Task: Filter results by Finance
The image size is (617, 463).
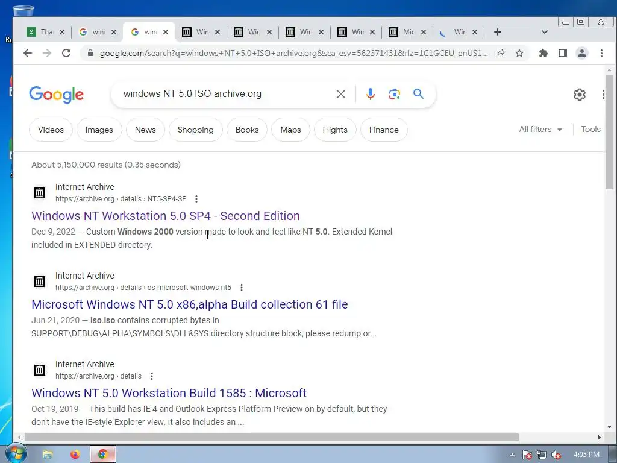Action: pyautogui.click(x=384, y=130)
